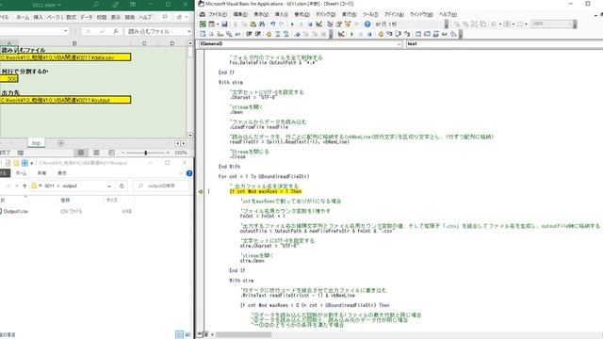Select the yellow cell with value 300
603x339 pixels.
[x=8, y=79]
